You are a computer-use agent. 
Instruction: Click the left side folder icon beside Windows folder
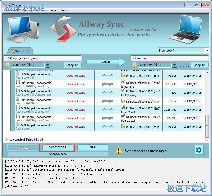[x=7, y=65]
